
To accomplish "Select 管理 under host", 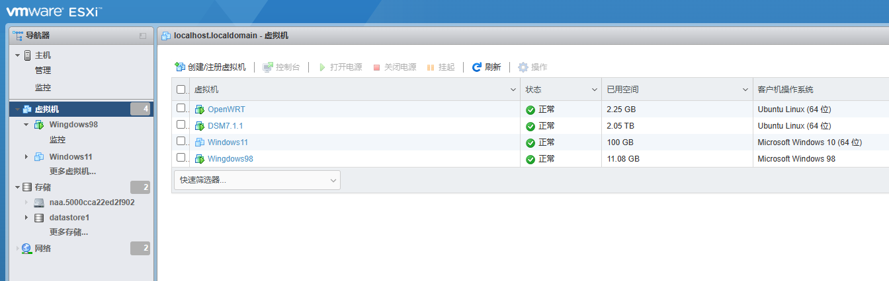I will [43, 71].
